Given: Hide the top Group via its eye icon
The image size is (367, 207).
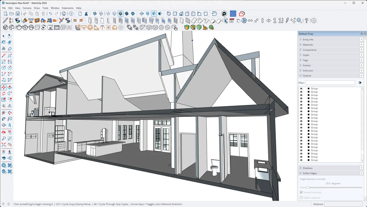Looking at the screenshot, I should tap(301, 88).
